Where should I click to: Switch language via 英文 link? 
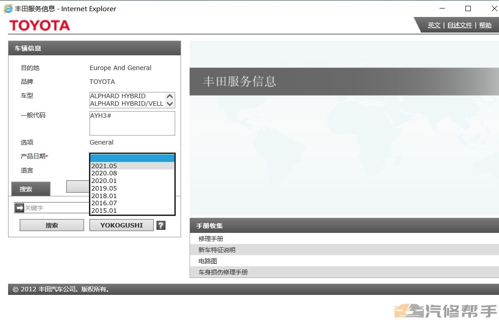(434, 25)
